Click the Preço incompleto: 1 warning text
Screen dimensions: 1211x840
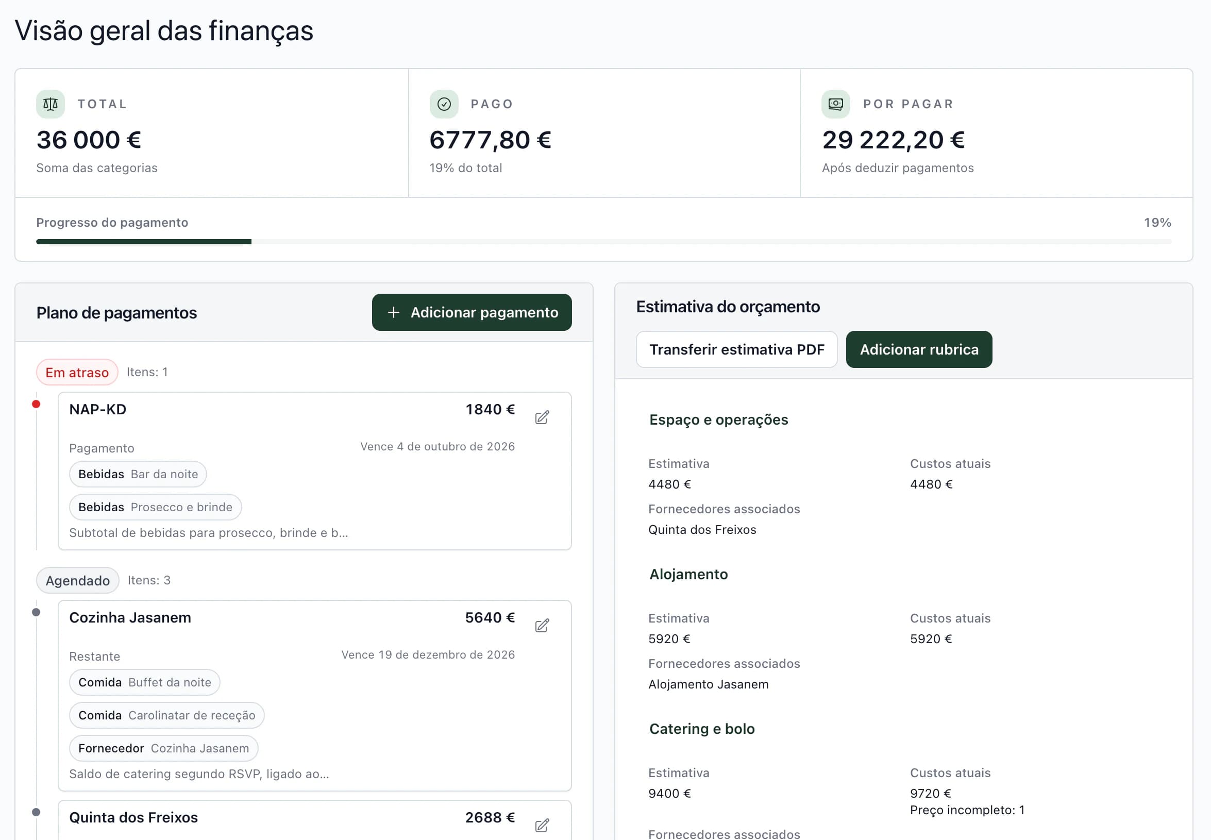[x=967, y=810]
